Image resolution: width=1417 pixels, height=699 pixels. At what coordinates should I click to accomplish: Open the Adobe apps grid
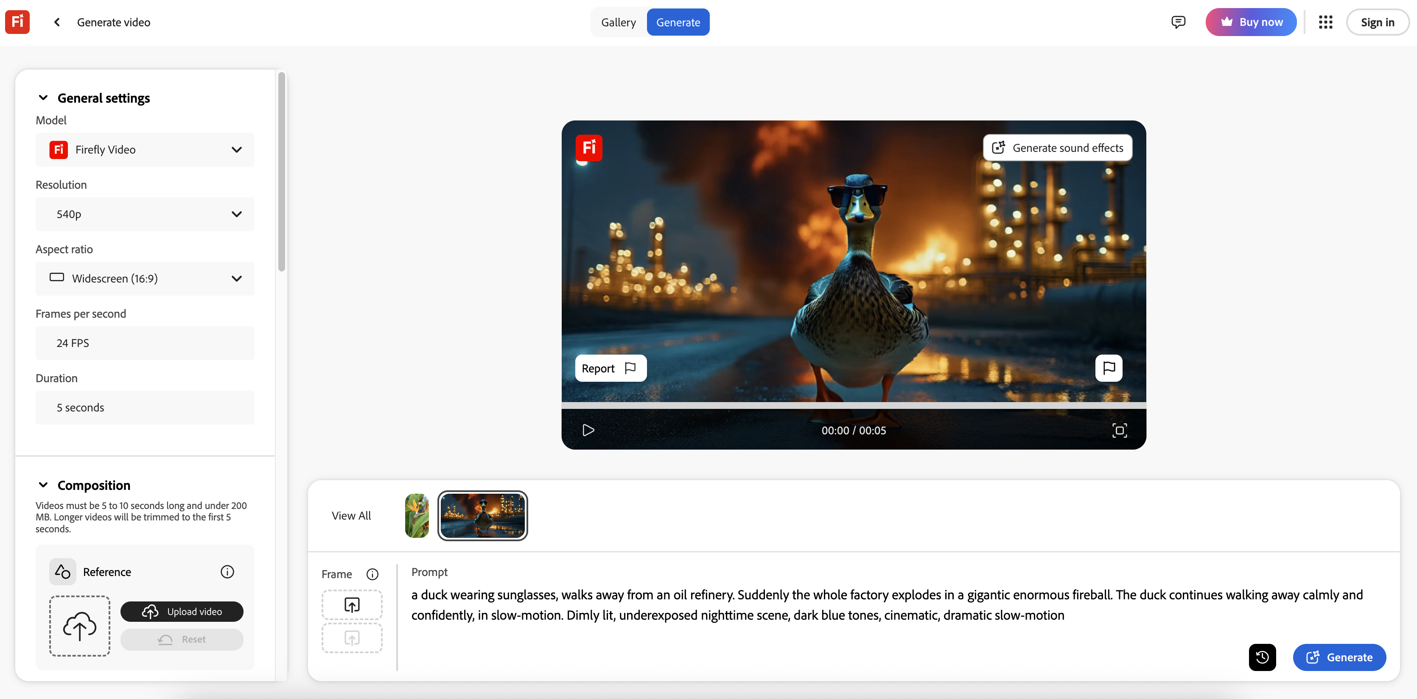(1326, 22)
